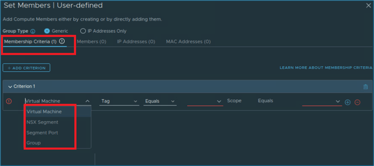Screen dimensions: 374x166
Task: Click the Add Criterion button
Action: (26, 68)
